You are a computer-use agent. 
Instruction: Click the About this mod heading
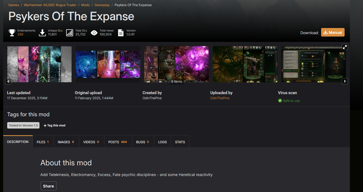pyautogui.click(x=66, y=163)
